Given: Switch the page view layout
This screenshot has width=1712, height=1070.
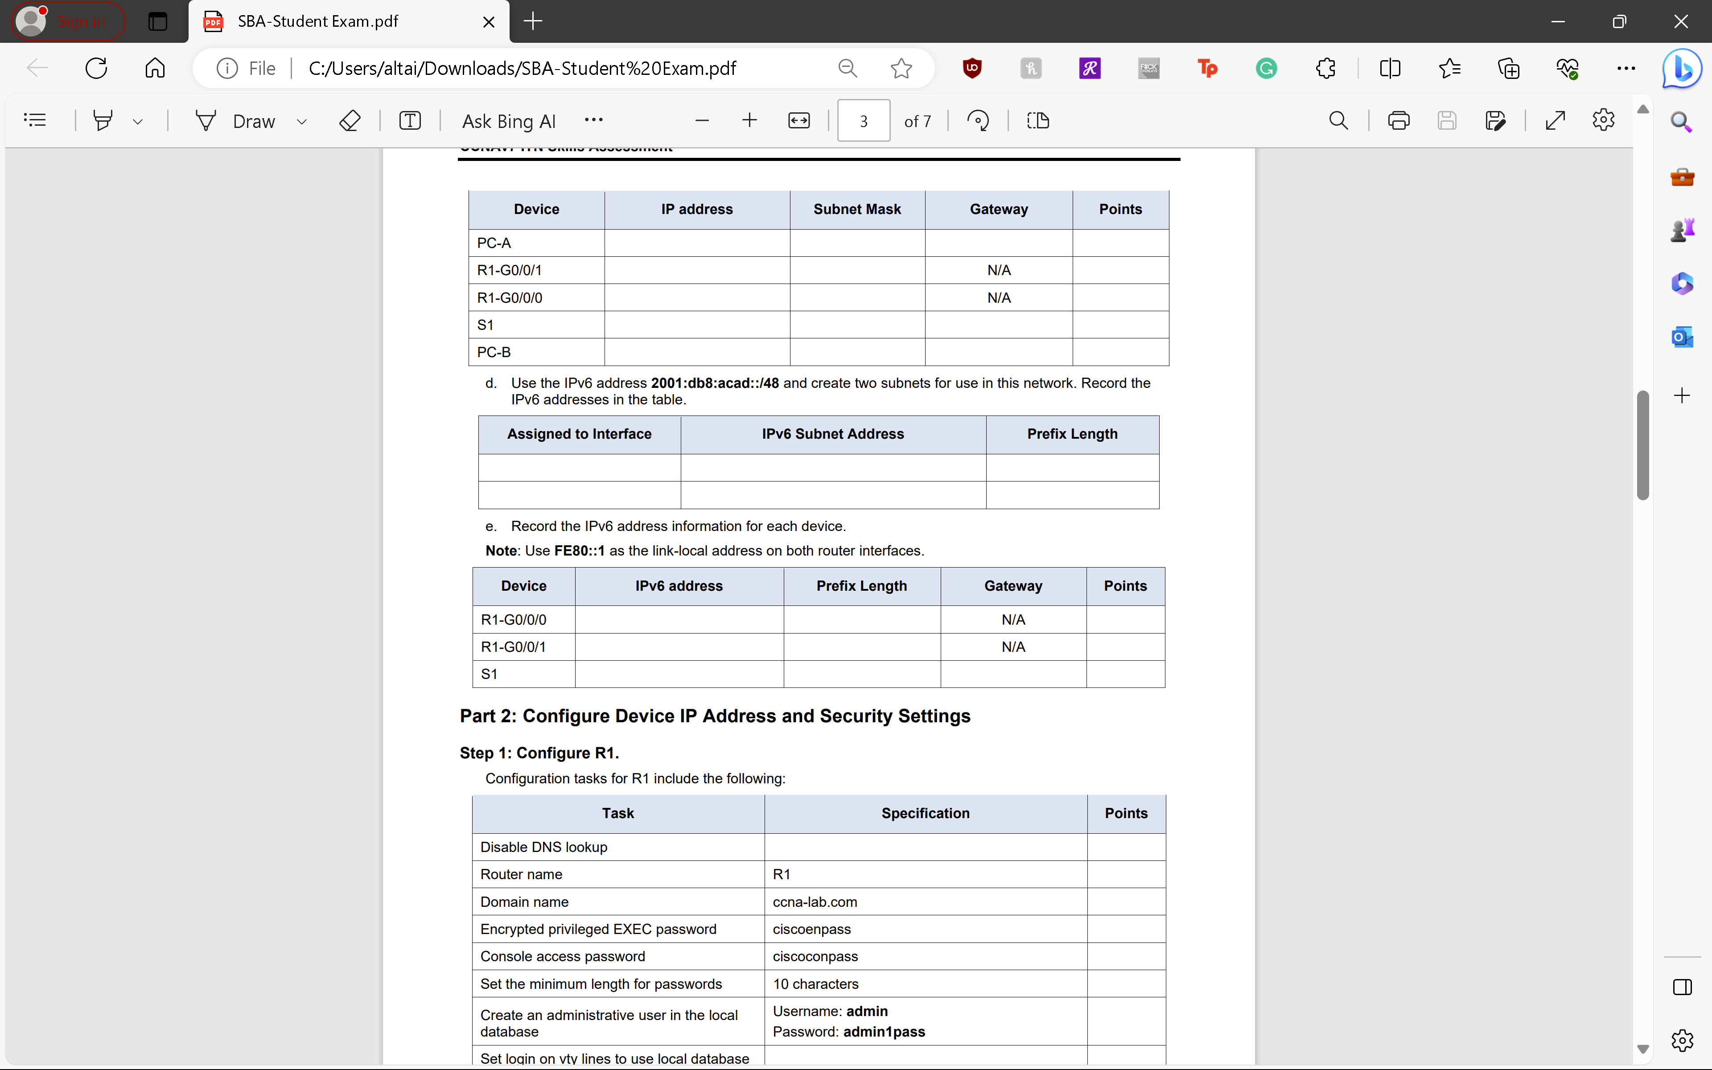Looking at the screenshot, I should 1038,121.
